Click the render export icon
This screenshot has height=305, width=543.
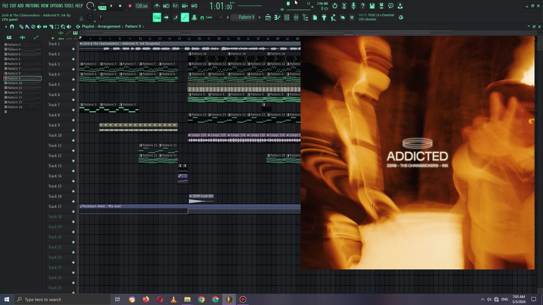tap(381, 6)
